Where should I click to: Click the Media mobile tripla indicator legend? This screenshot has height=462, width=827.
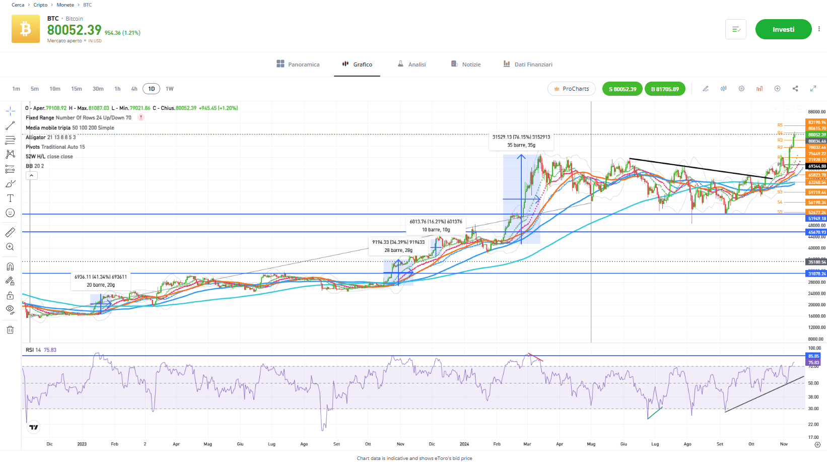click(70, 127)
